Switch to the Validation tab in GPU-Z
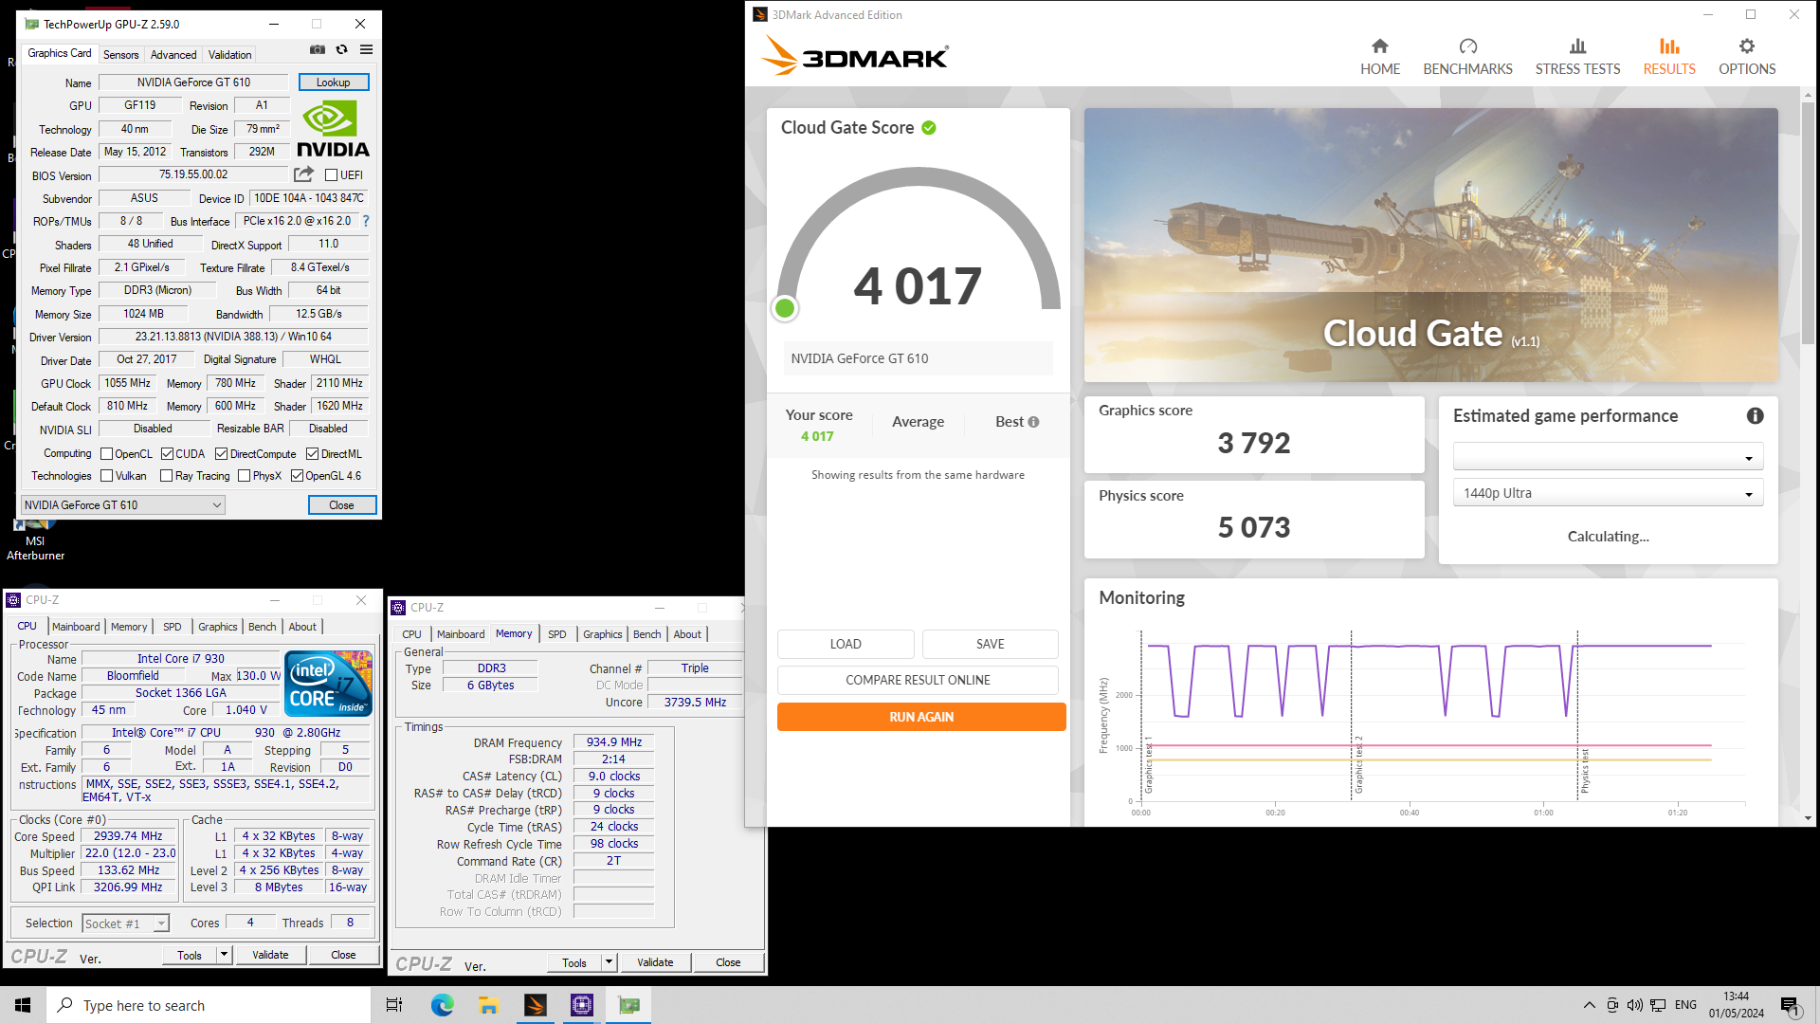Image resolution: width=1820 pixels, height=1024 pixels. 230,55
